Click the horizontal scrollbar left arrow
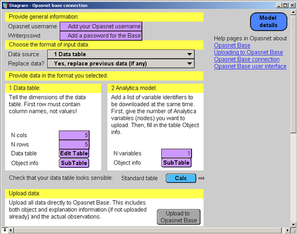Screen dimensions: 297x234 11,231
